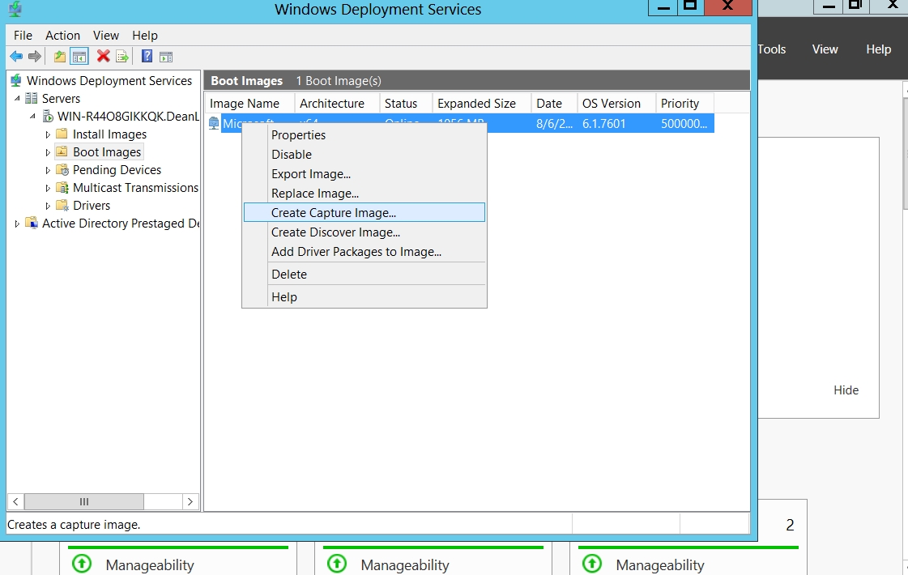Click Hide link in Server Manager
Viewport: 908px width, 575px height.
click(x=846, y=390)
